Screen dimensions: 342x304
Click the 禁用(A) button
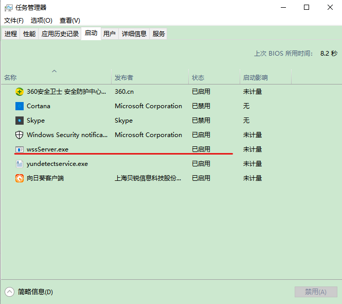coord(316,292)
